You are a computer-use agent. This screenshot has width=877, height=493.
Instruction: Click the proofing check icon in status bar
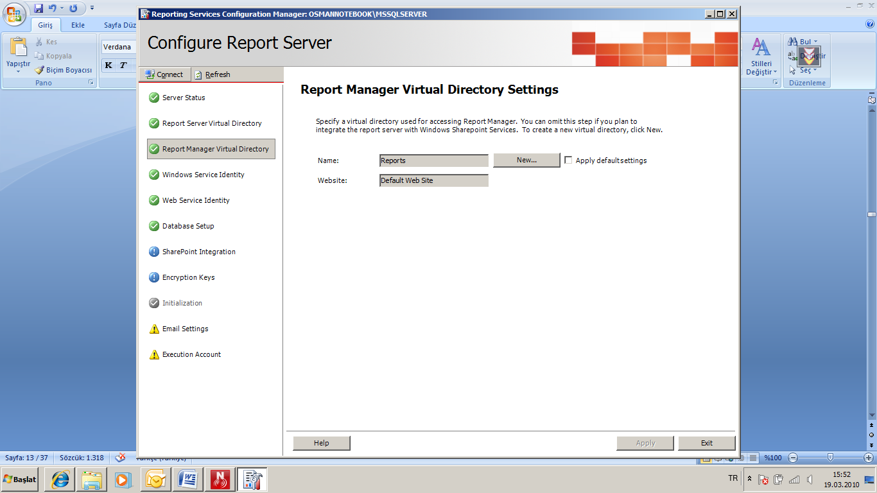120,458
